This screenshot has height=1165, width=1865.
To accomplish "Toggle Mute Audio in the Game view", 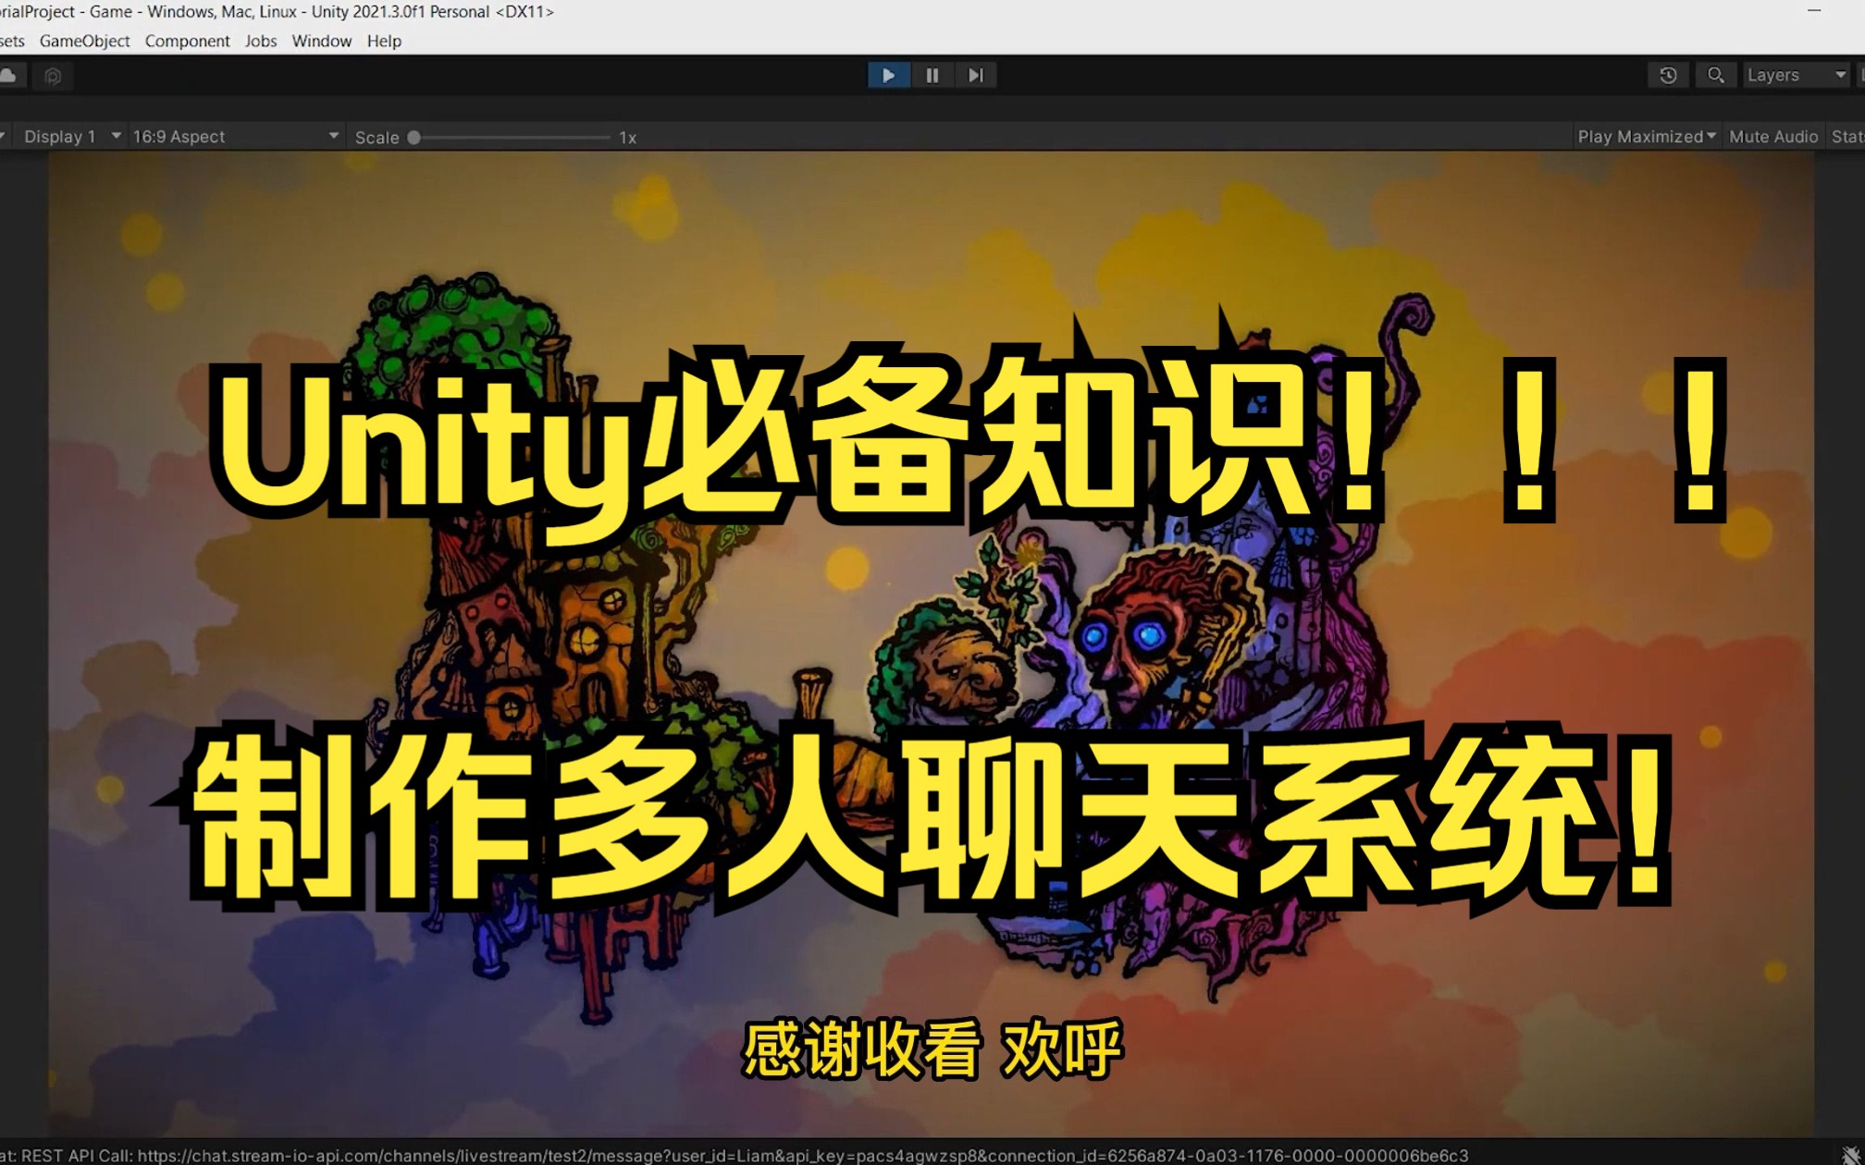I will tap(1772, 136).
